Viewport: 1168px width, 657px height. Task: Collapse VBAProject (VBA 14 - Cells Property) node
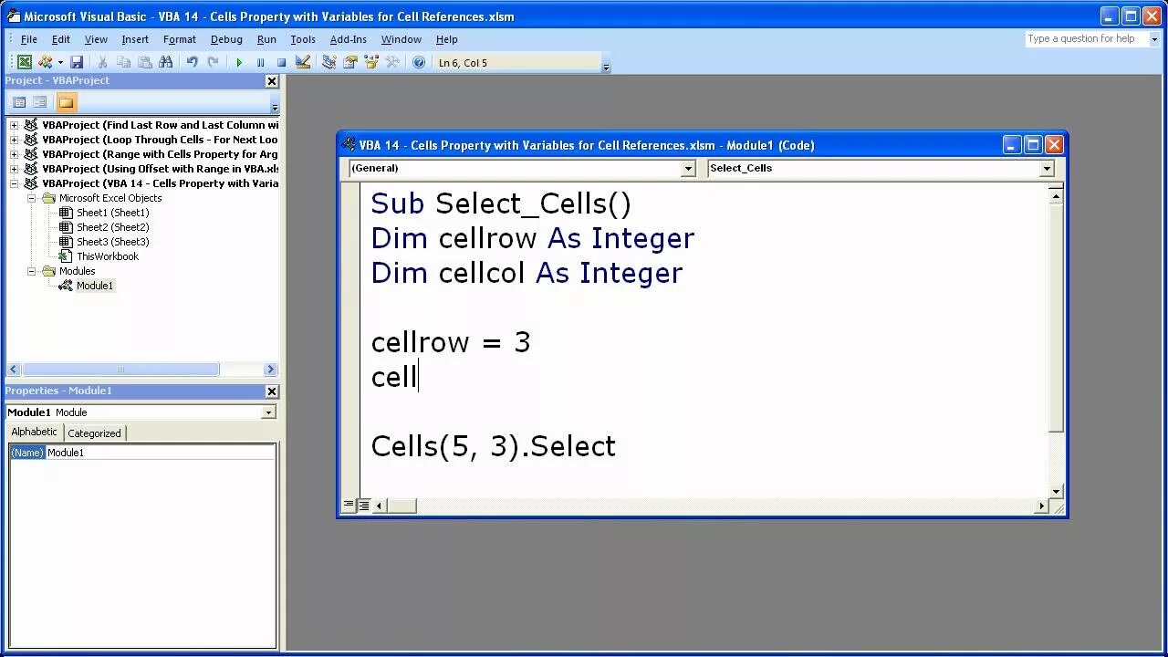pos(14,183)
